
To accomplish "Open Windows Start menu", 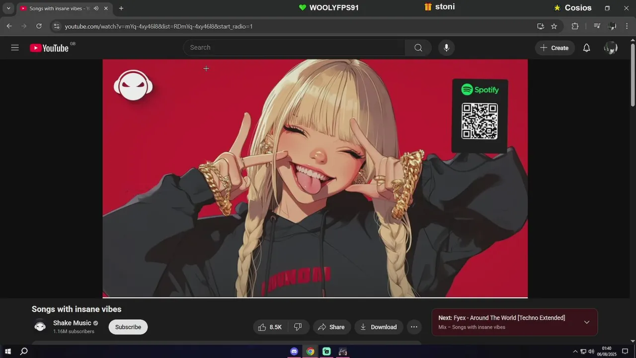I will [8, 352].
